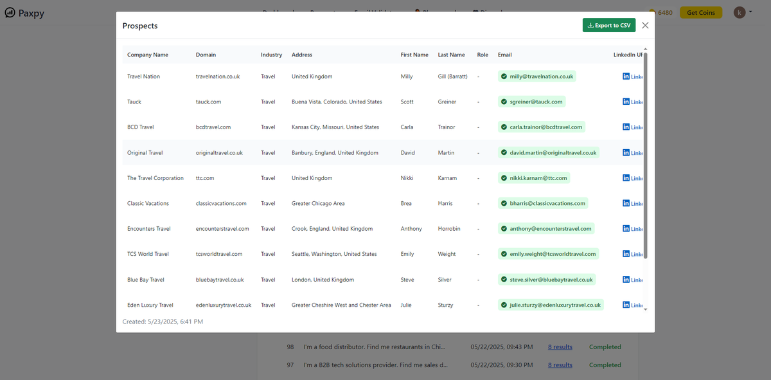Click the Crook, England, United Kingdom address

(x=332, y=229)
